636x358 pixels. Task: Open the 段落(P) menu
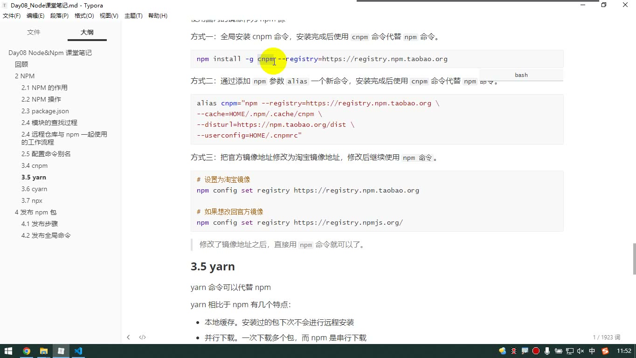59,15
